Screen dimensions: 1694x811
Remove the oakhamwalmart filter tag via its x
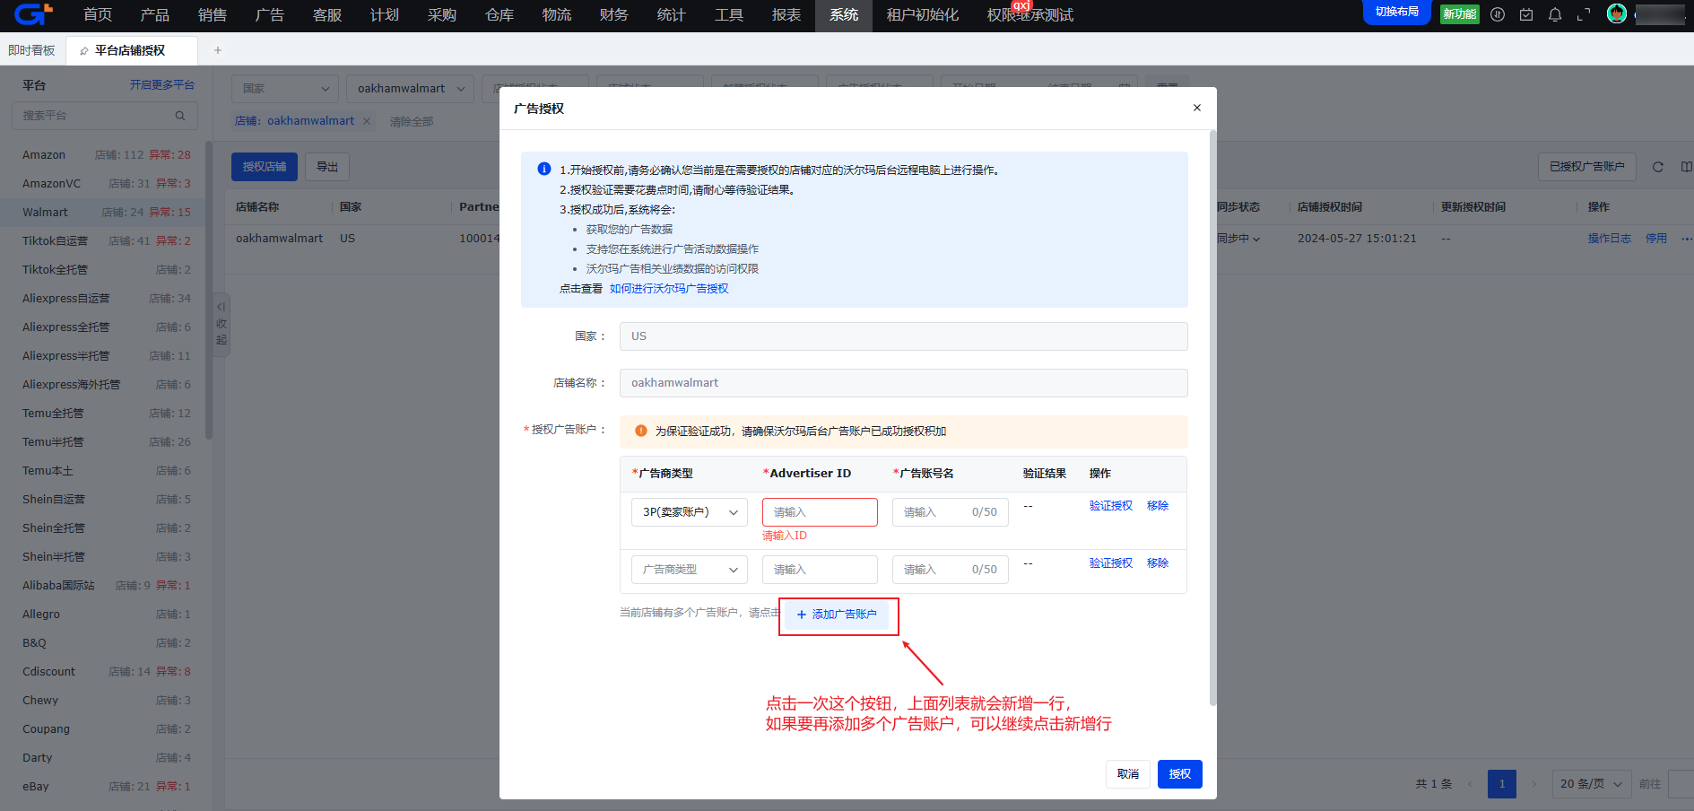pos(367,121)
